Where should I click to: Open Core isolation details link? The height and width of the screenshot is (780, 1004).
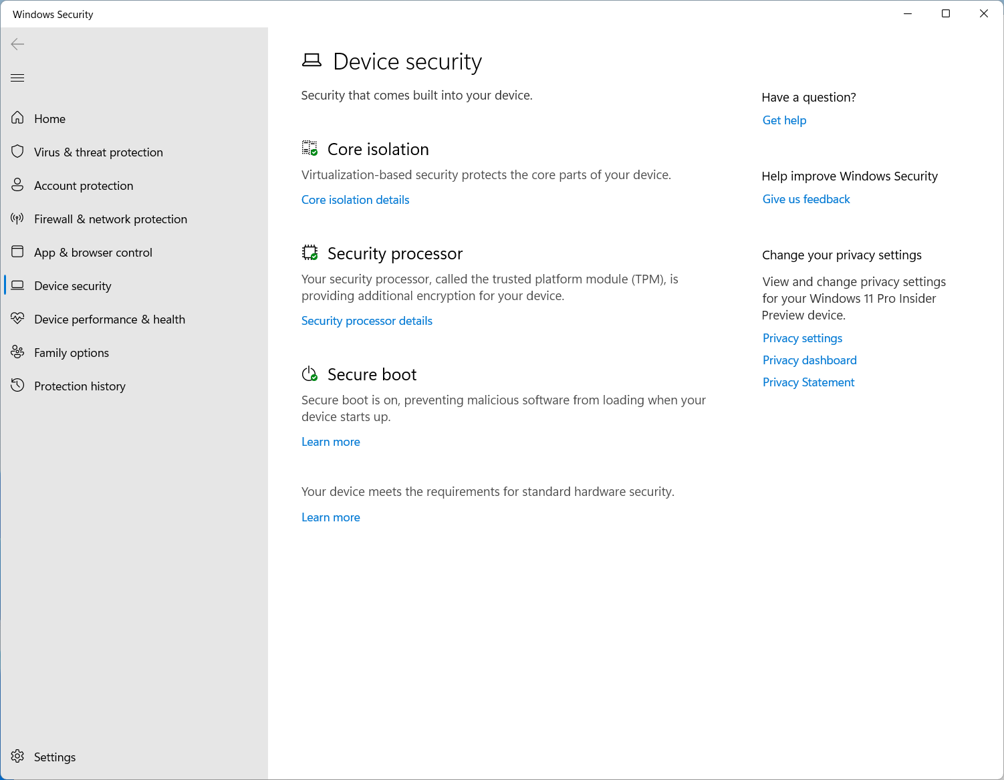click(x=355, y=200)
